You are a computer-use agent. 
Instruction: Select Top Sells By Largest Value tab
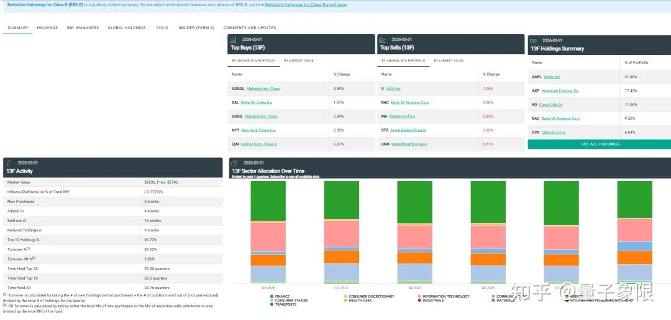449,61
